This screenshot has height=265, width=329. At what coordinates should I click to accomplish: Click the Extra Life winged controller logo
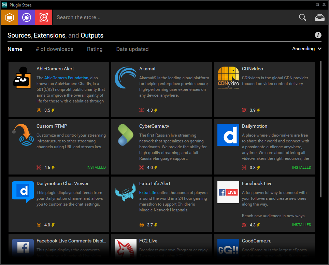126,192
